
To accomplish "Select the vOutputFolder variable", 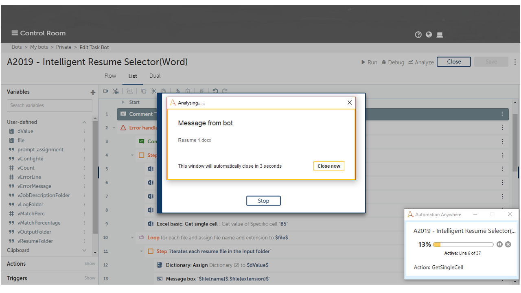I will (x=35, y=232).
